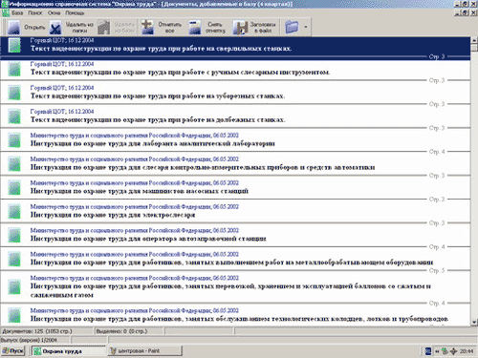
Task: Activate the Охрана труда taskbar button
Action: (69, 351)
